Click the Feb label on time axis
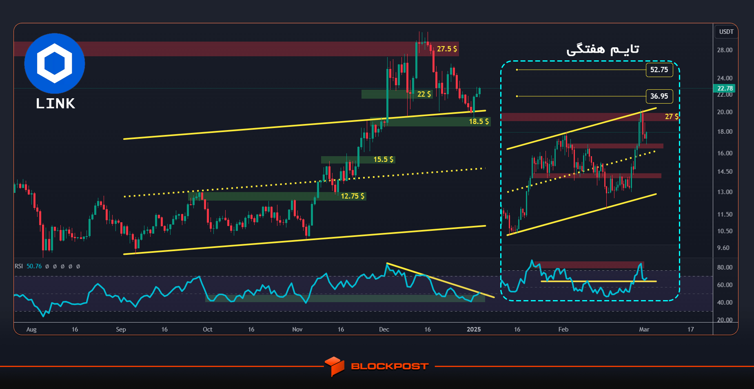 [x=563, y=329]
